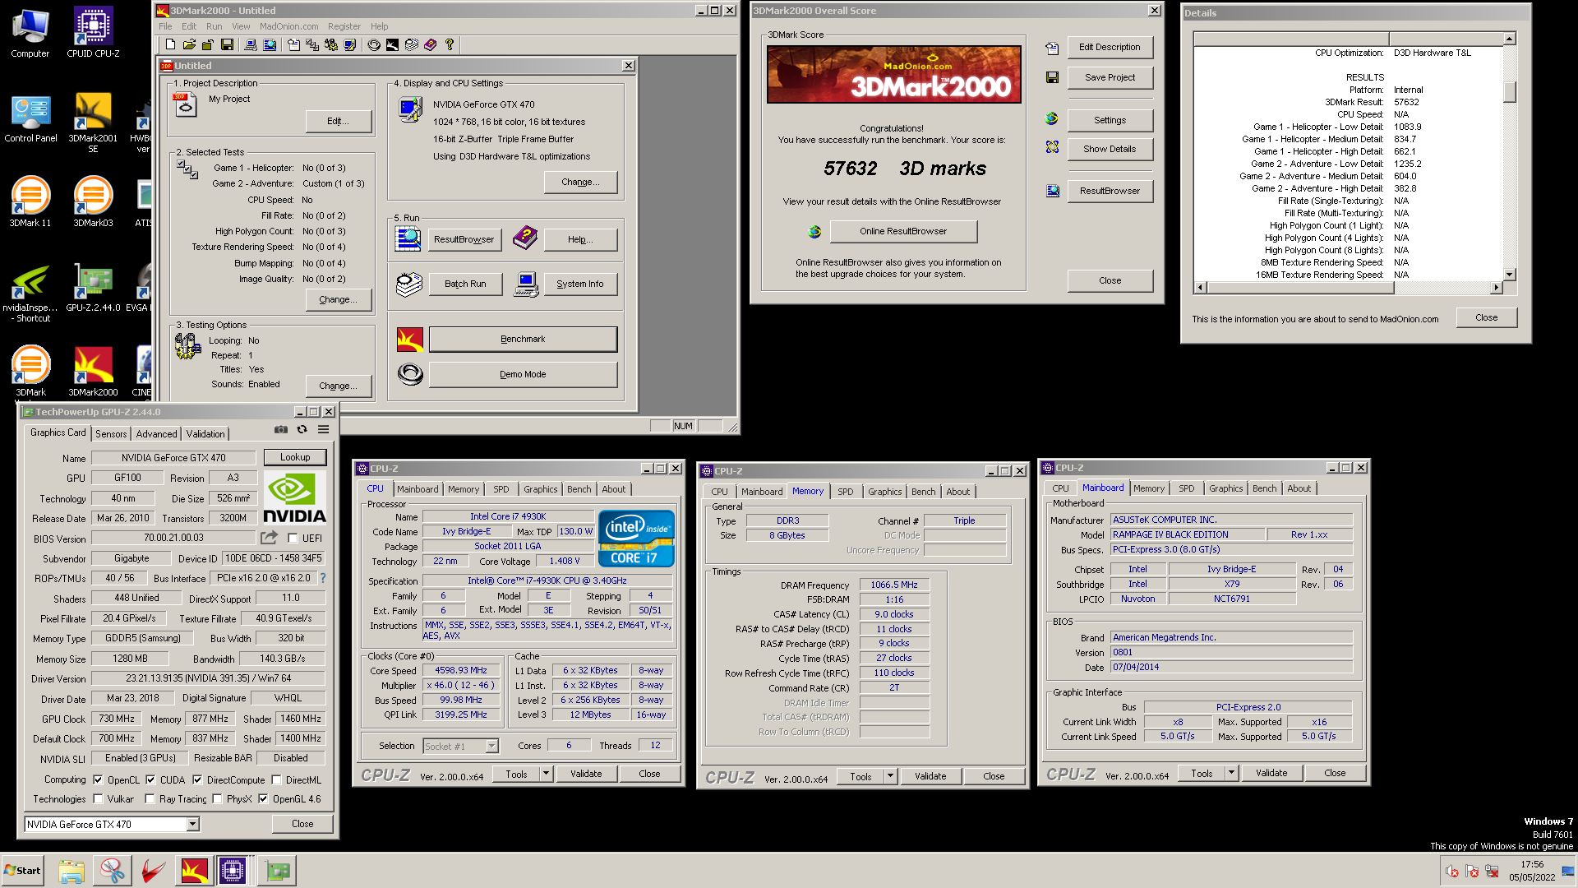Click Batch Run button
Screen dimensions: 1578x888
[x=465, y=284]
